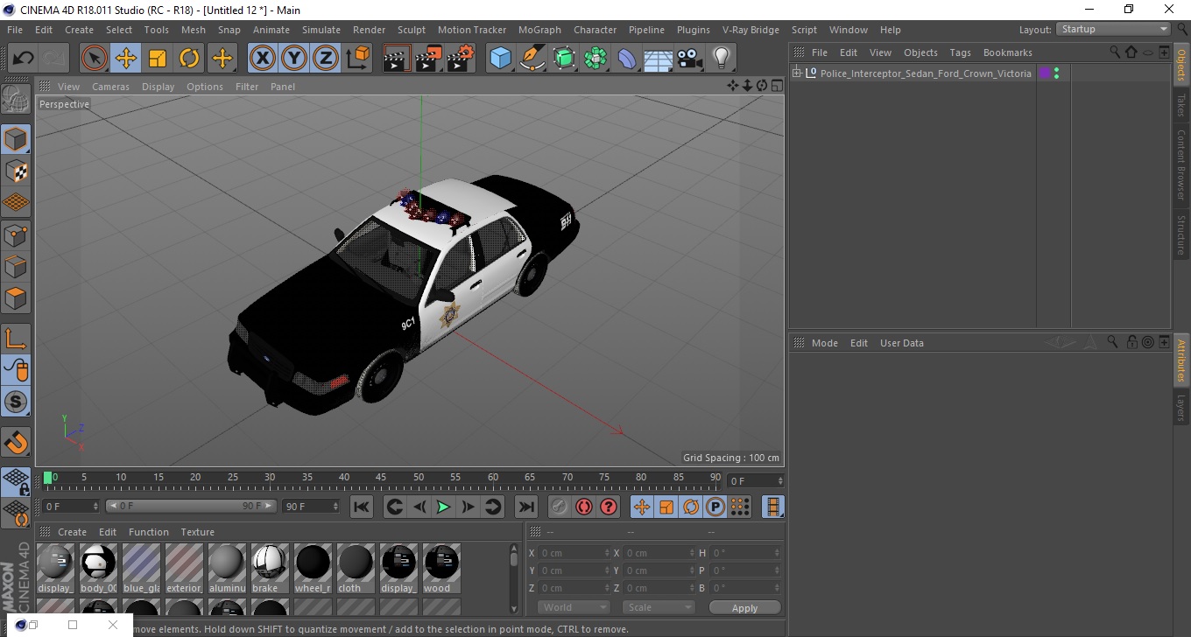This screenshot has height=637, width=1191.
Task: Select the blue_gla material thumbnail
Action: [x=141, y=567]
